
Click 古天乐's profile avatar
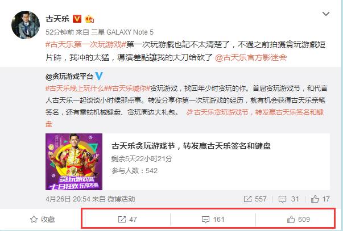click(x=26, y=24)
